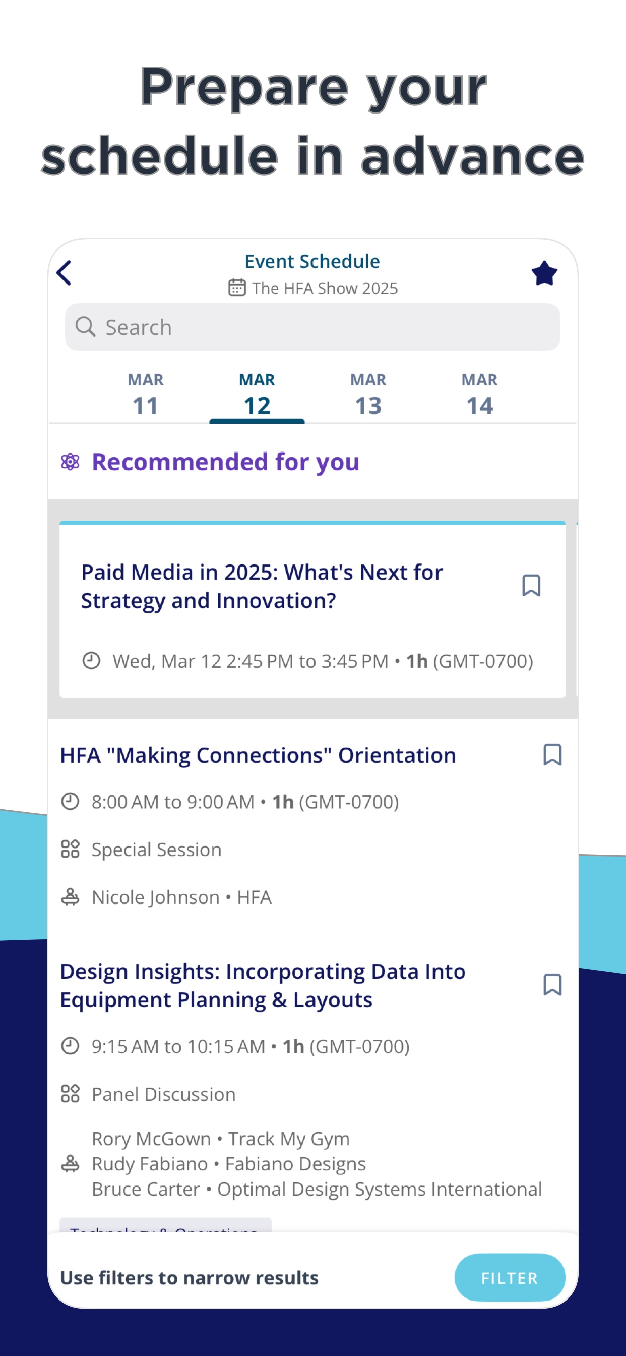
Task: Open the Design Insights session title
Action: [263, 985]
